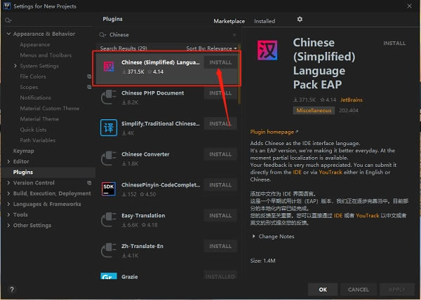
Task: Clear the plugin search with the X icon
Action: 234,35
